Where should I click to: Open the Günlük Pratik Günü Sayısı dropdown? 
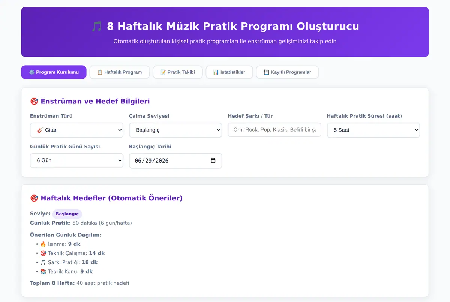[x=76, y=160]
